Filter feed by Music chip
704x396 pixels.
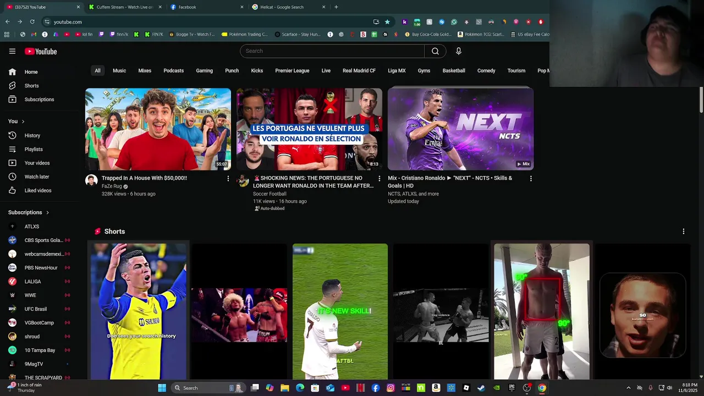pyautogui.click(x=119, y=70)
